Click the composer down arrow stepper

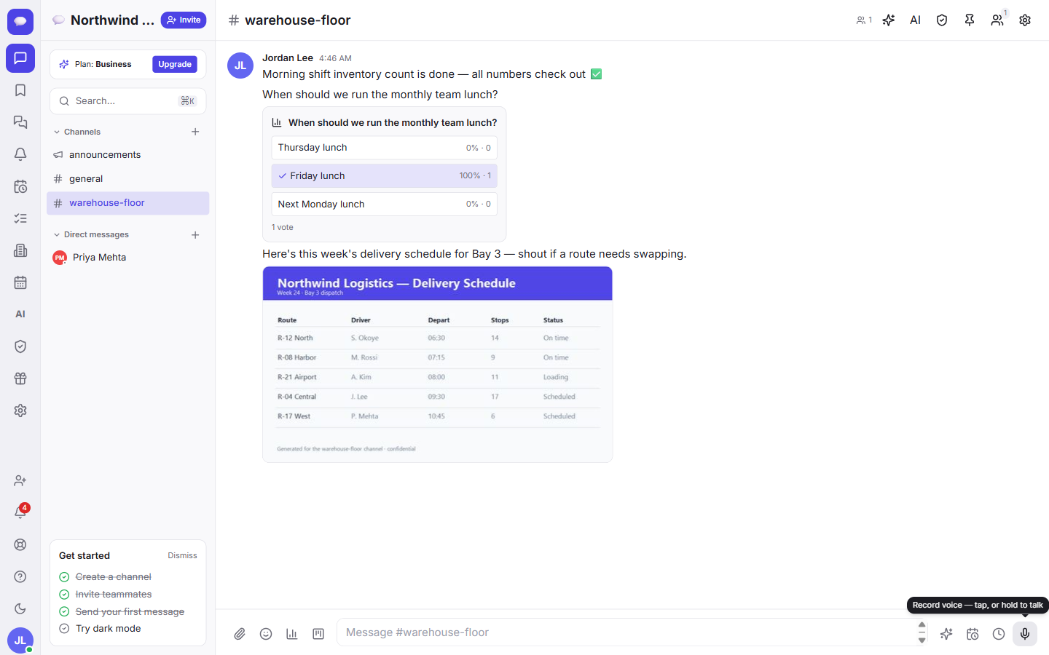[x=922, y=640]
